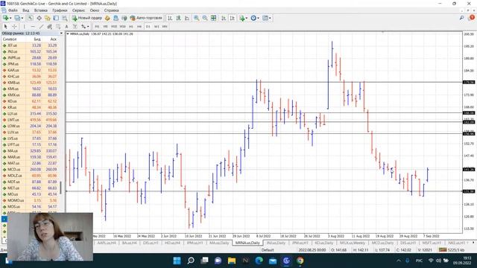Close the Обзор рынка panel
Screen dimensions: 477x268
[x=61, y=33]
